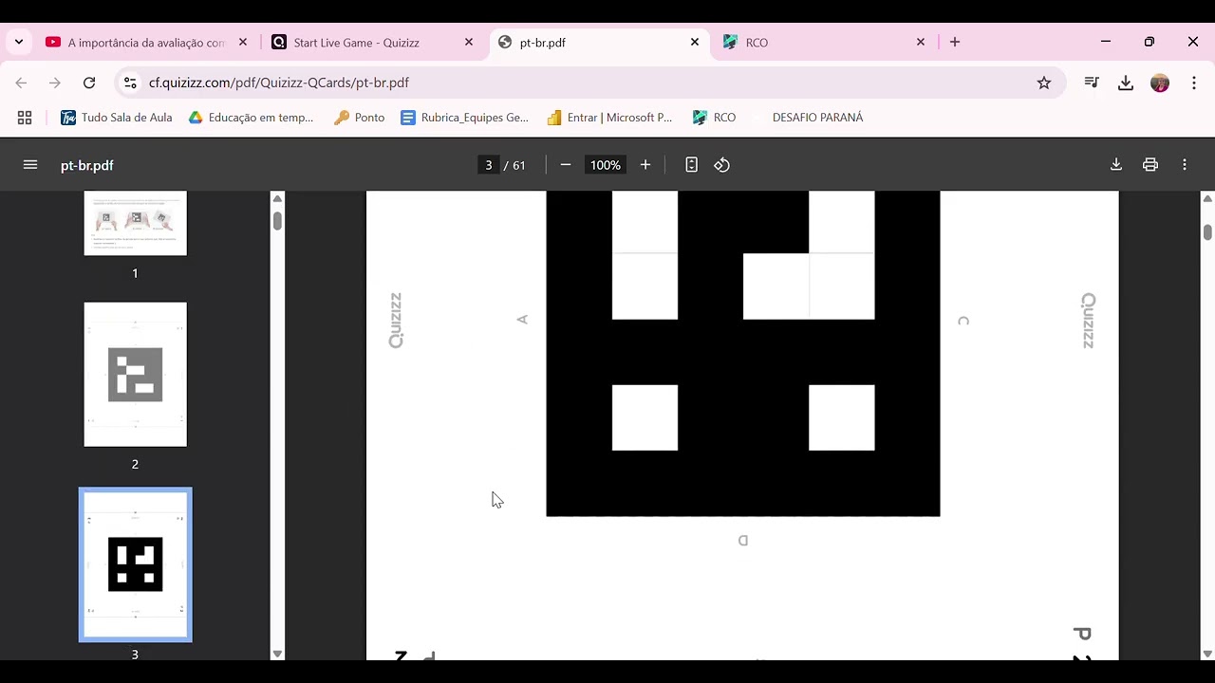Switch to Start Live Game - Quizizz tab
The width and height of the screenshot is (1215, 683).
tap(372, 43)
